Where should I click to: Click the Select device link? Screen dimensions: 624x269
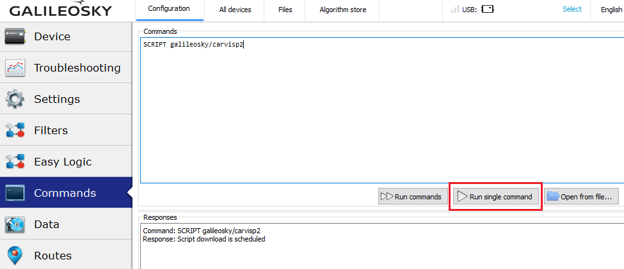[572, 9]
